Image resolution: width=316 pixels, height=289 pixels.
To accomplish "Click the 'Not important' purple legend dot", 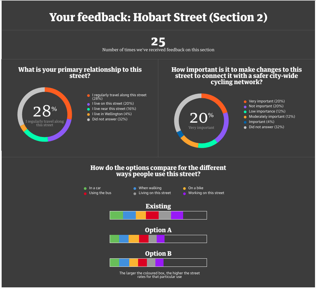I will tap(245, 106).
